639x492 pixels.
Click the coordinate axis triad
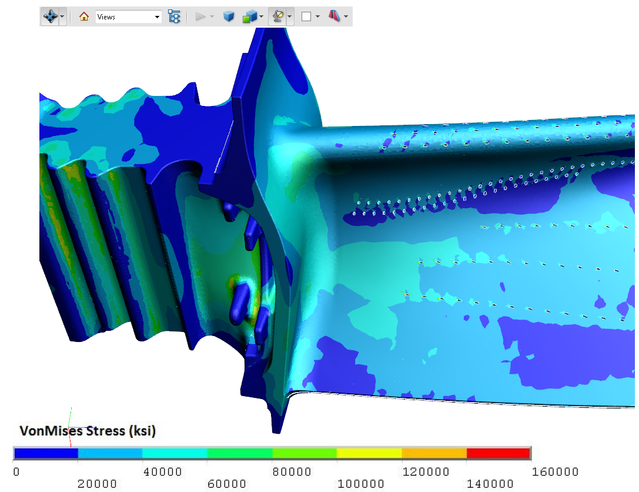pyautogui.click(x=72, y=425)
